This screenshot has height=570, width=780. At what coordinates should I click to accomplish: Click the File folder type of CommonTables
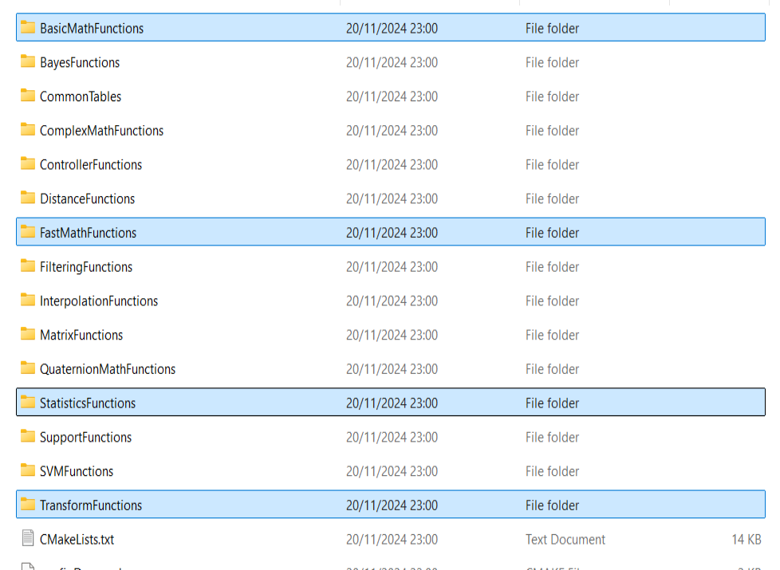tap(552, 96)
